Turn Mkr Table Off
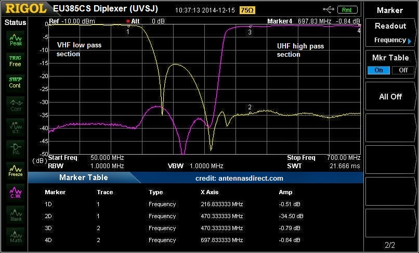Image resolution: width=419 pixels, height=253 pixels. (403, 70)
